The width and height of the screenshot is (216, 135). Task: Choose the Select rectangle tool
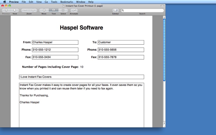tap(63, 10)
